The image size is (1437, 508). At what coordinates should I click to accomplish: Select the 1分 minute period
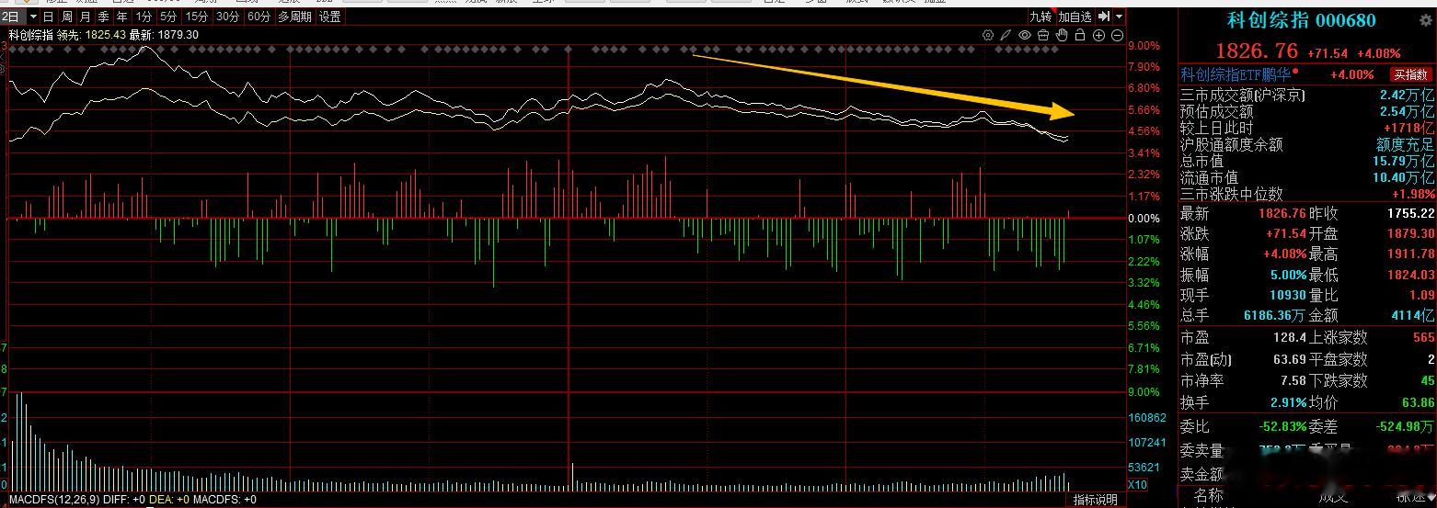pyautogui.click(x=144, y=17)
